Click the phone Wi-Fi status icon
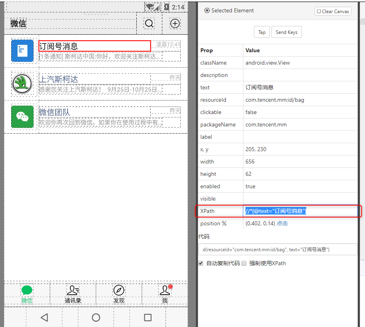 point(150,7)
